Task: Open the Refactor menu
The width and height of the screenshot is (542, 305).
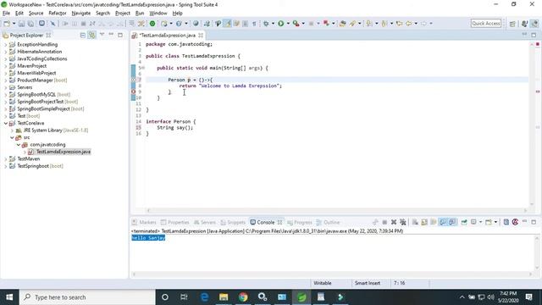Action: (58, 14)
